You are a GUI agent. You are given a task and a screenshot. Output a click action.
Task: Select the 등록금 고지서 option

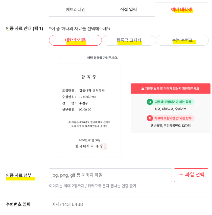pos(129,40)
